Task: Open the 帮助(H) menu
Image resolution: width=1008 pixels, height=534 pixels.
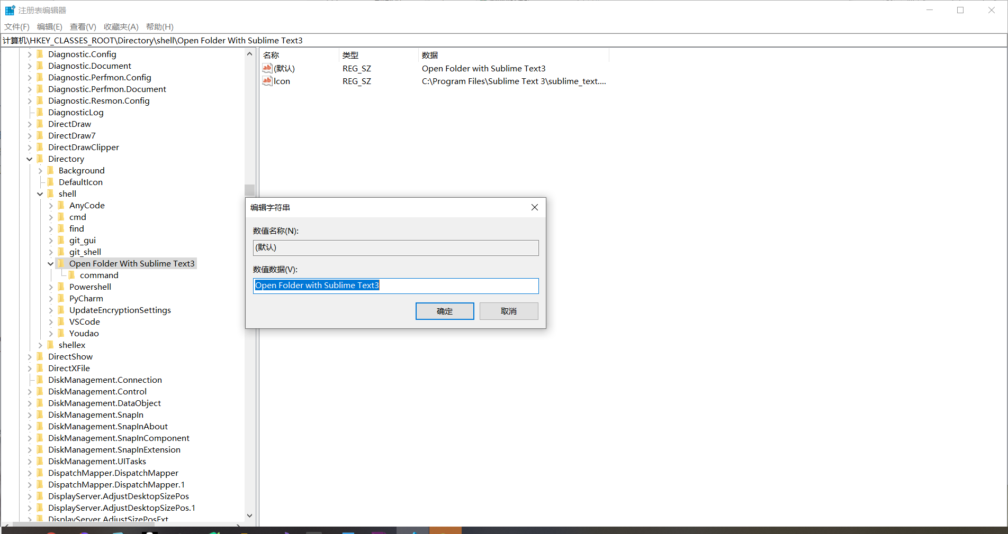Action: point(160,26)
